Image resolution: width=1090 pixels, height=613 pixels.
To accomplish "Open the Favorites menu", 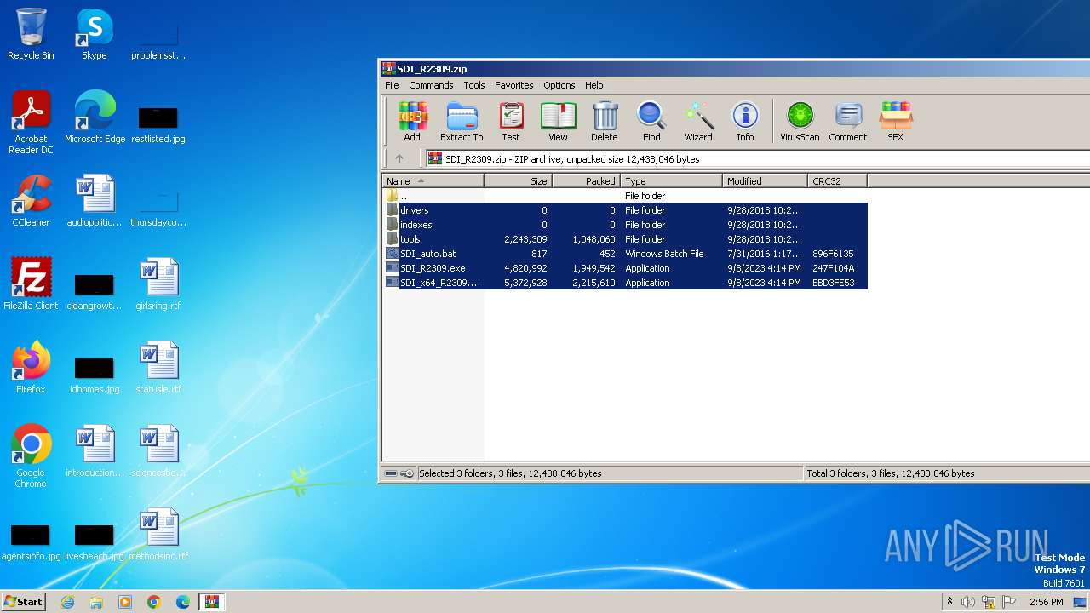I will (514, 85).
